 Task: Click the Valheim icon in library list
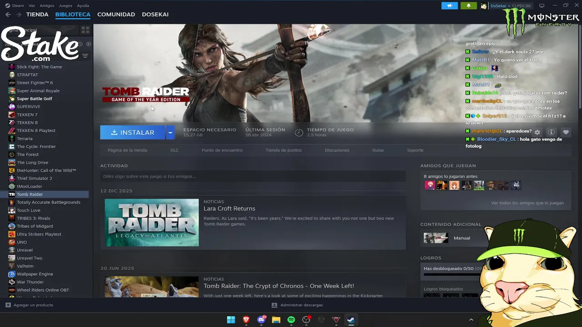click(12, 266)
